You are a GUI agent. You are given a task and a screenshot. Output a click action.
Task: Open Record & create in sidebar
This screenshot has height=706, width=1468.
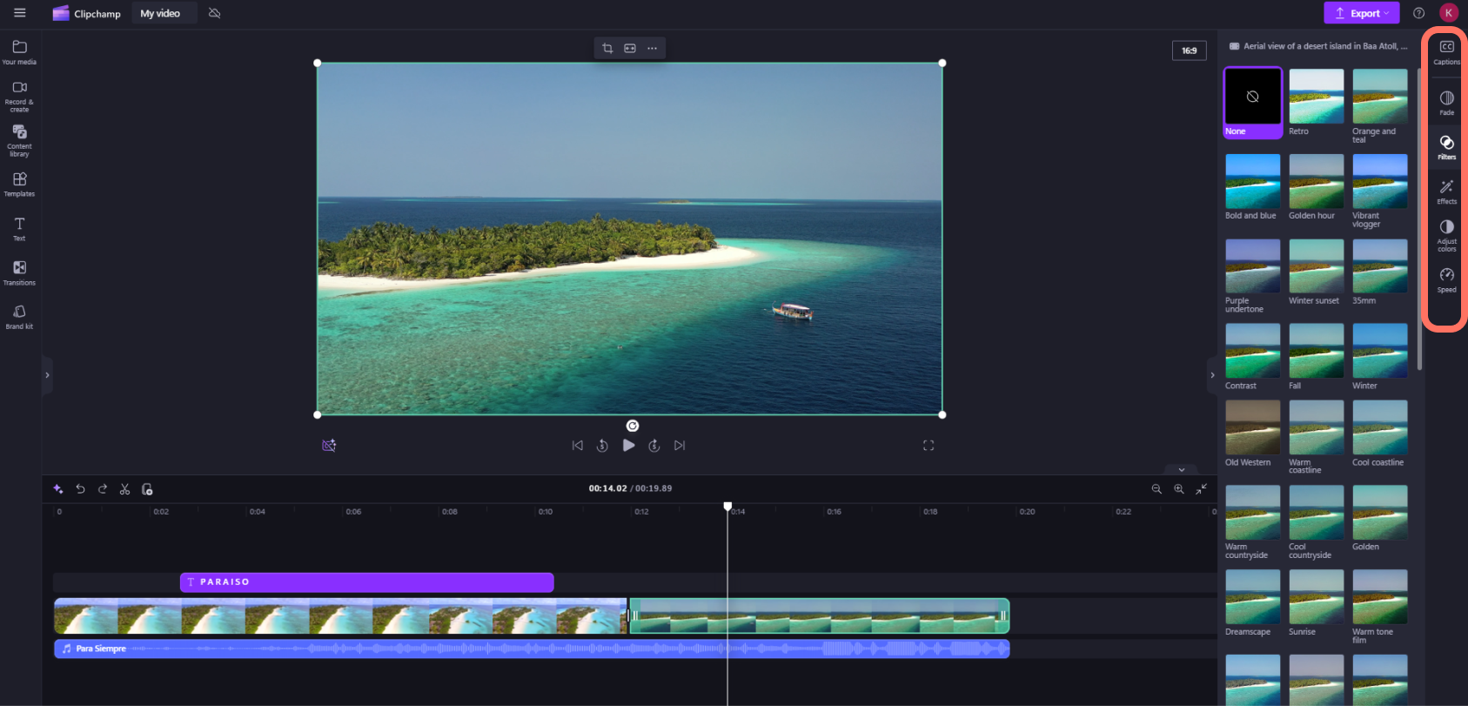(x=19, y=94)
